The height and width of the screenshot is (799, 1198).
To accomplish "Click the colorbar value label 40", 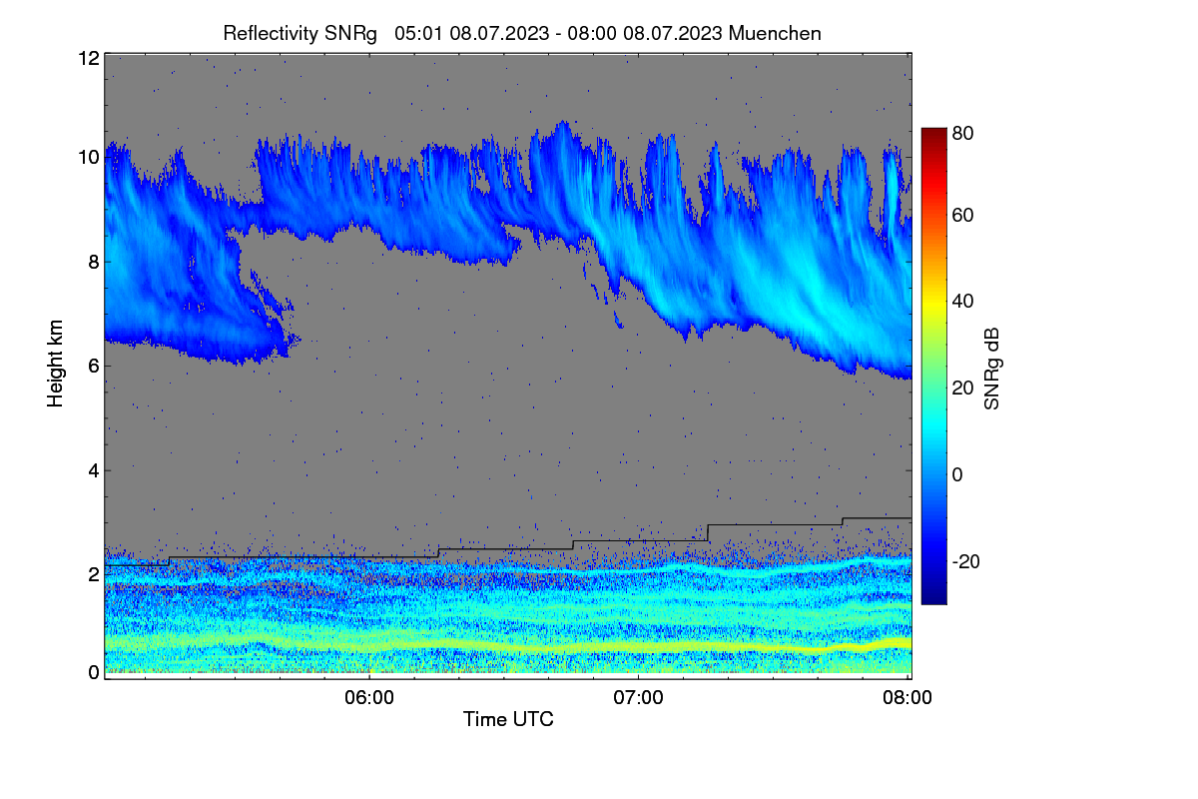I will (962, 301).
